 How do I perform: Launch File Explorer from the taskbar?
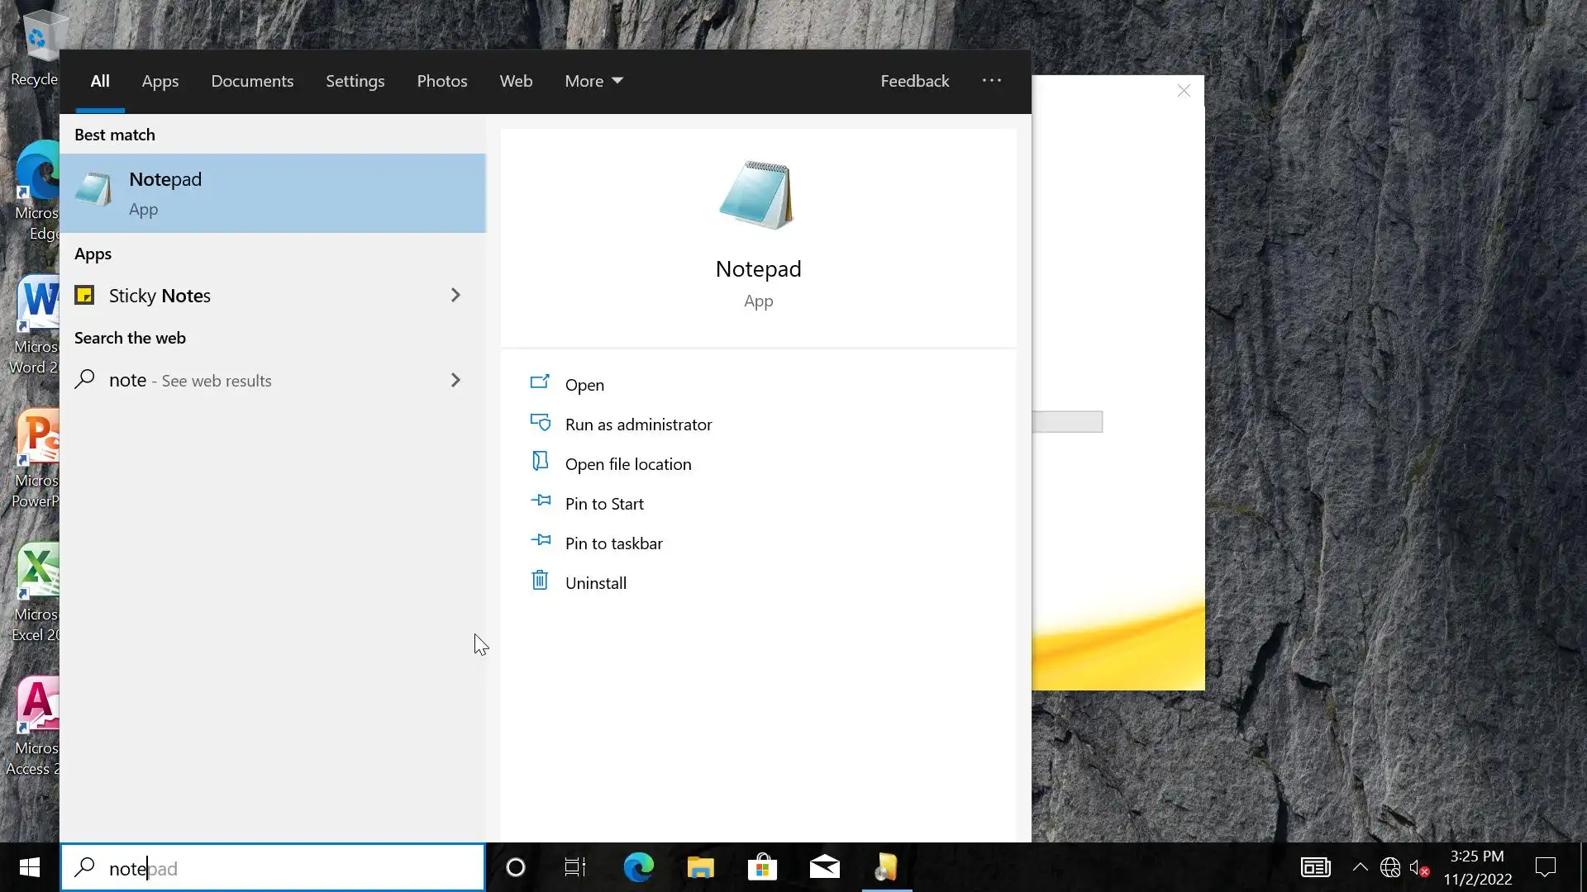pos(700,867)
